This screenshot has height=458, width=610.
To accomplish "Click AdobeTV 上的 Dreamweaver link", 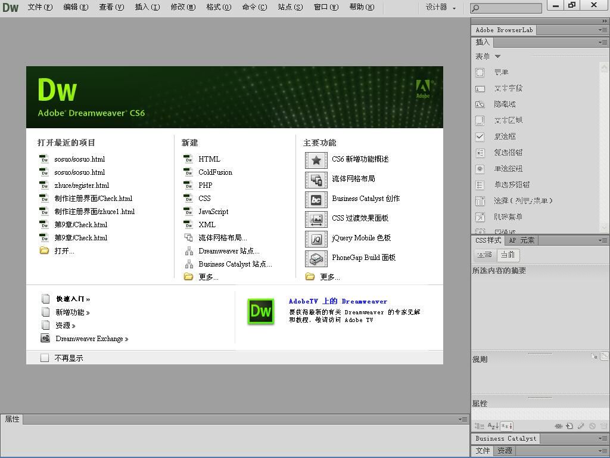I will (x=338, y=301).
